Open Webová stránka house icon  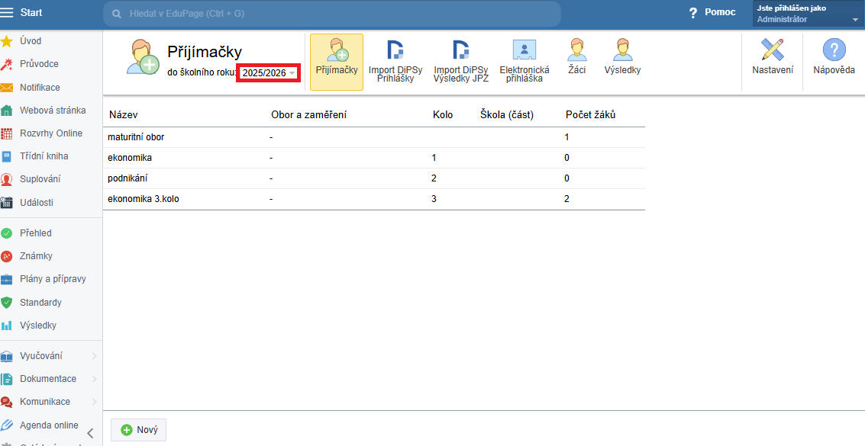tap(7, 111)
